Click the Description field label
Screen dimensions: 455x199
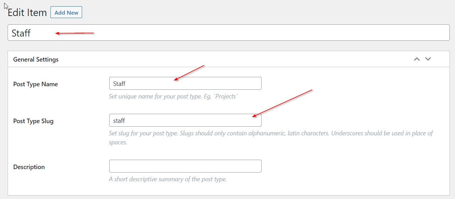point(29,167)
